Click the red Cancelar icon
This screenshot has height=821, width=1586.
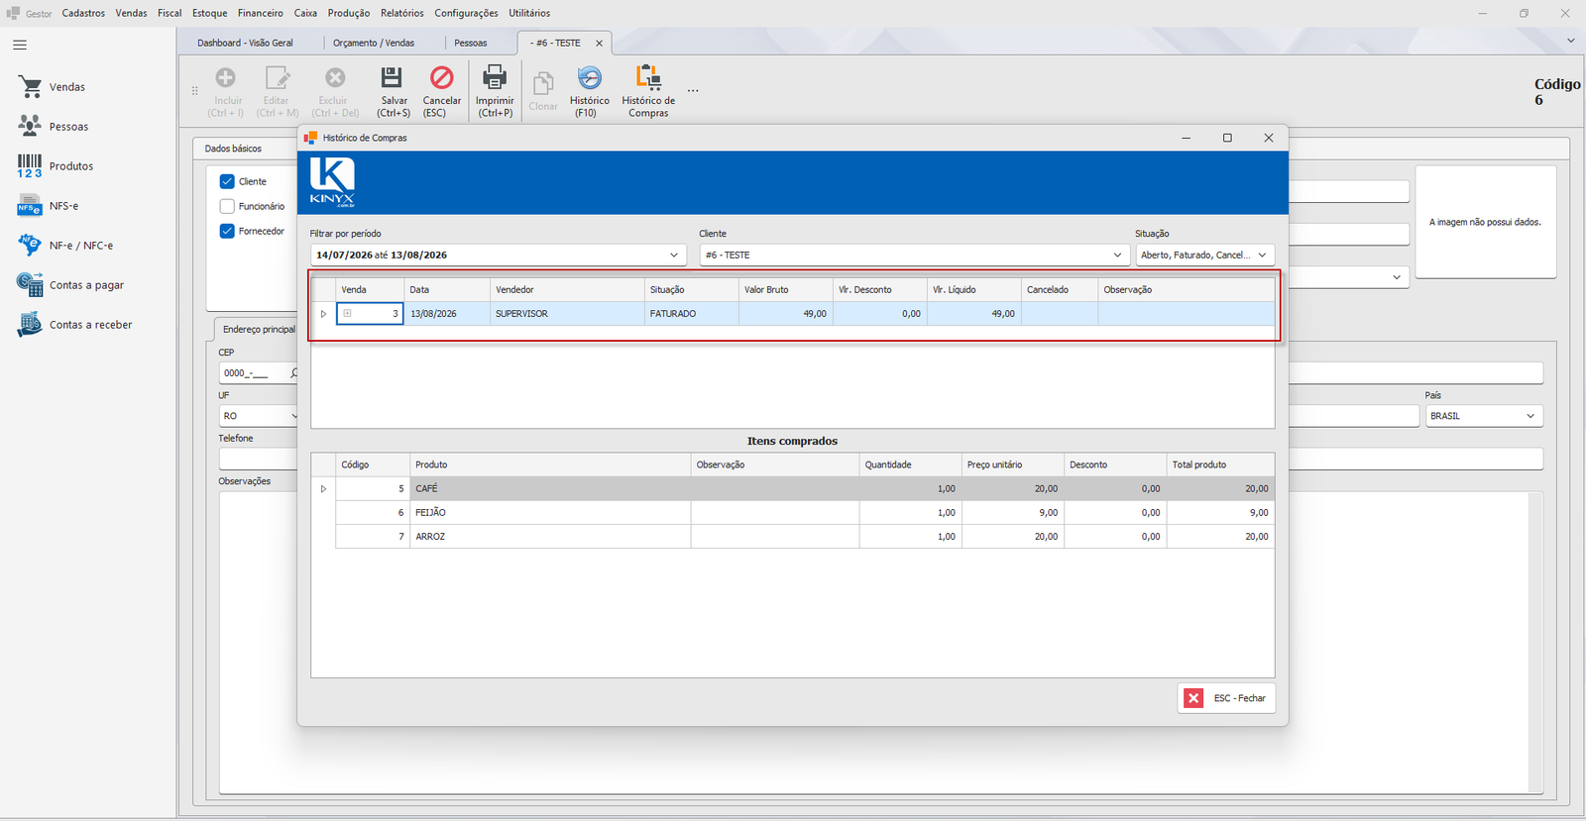coord(441,77)
